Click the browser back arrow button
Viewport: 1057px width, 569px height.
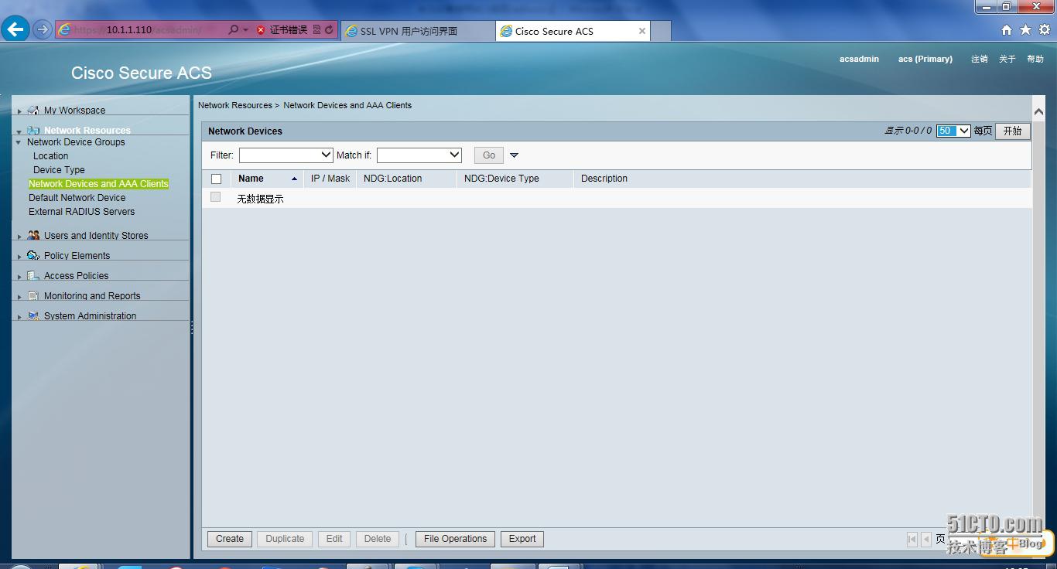[x=15, y=29]
